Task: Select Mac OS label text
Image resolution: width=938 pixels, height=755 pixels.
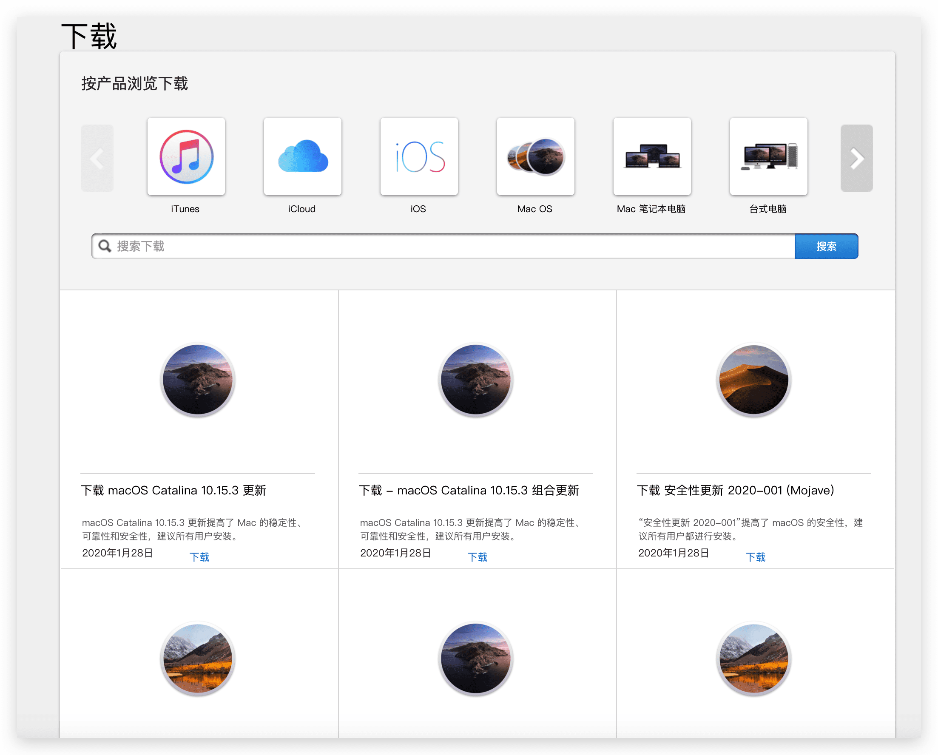Action: (535, 209)
